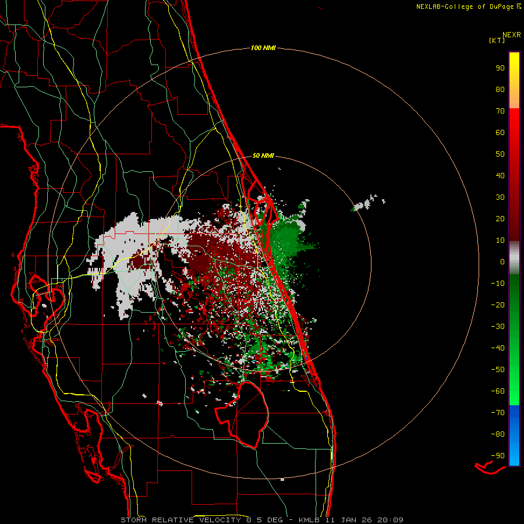Click the -40 value on the velocity scale
This screenshot has height=524, width=524.
498,348
